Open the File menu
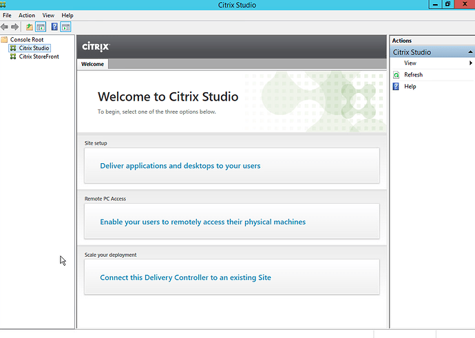This screenshot has width=475, height=338. pyautogui.click(x=7, y=15)
